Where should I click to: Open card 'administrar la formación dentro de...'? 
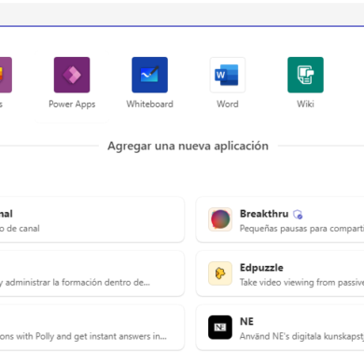point(92,273)
